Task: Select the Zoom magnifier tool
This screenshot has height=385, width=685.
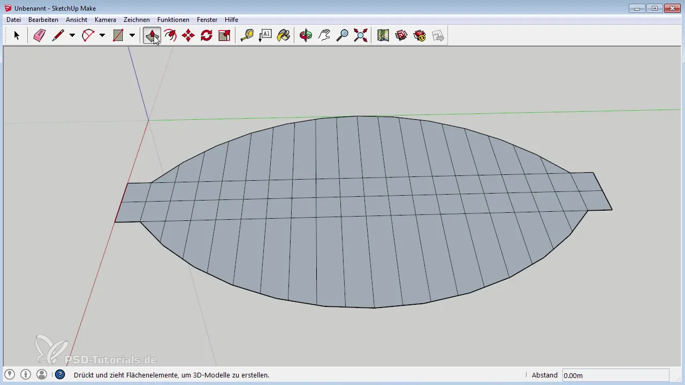Action: click(342, 35)
